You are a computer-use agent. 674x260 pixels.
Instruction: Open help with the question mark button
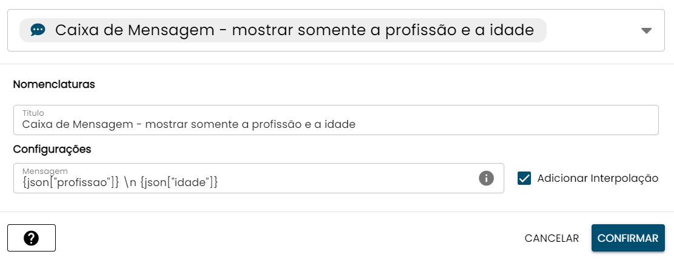[x=32, y=238]
